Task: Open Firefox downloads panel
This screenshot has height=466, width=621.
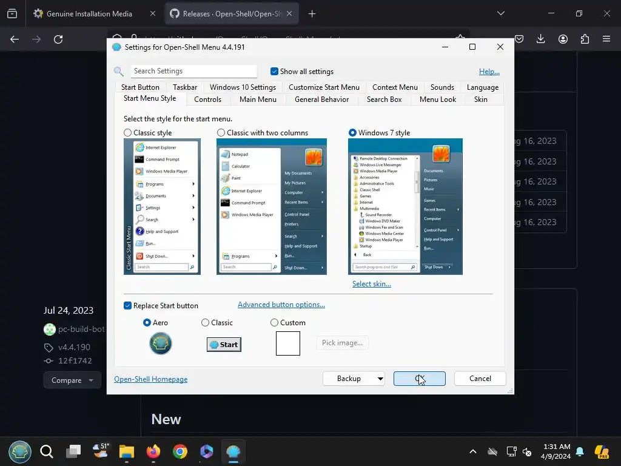Action: click(540, 39)
